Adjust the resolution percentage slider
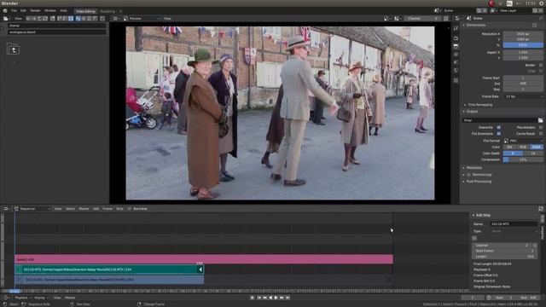 click(x=523, y=45)
